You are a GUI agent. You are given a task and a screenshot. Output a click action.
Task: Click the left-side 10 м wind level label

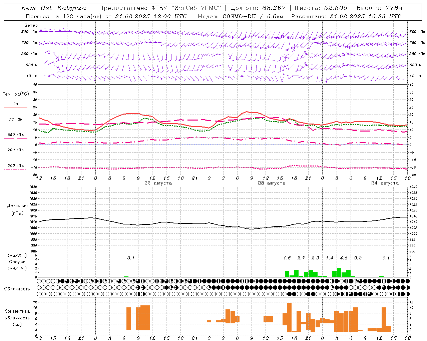(x=32, y=76)
